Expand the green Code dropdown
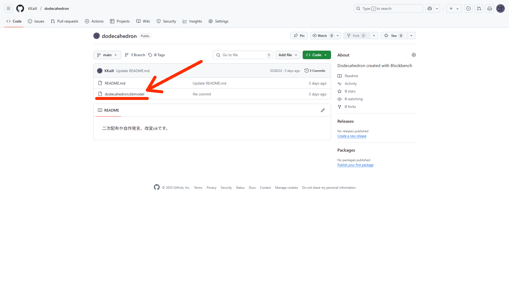509x286 pixels. pos(316,55)
